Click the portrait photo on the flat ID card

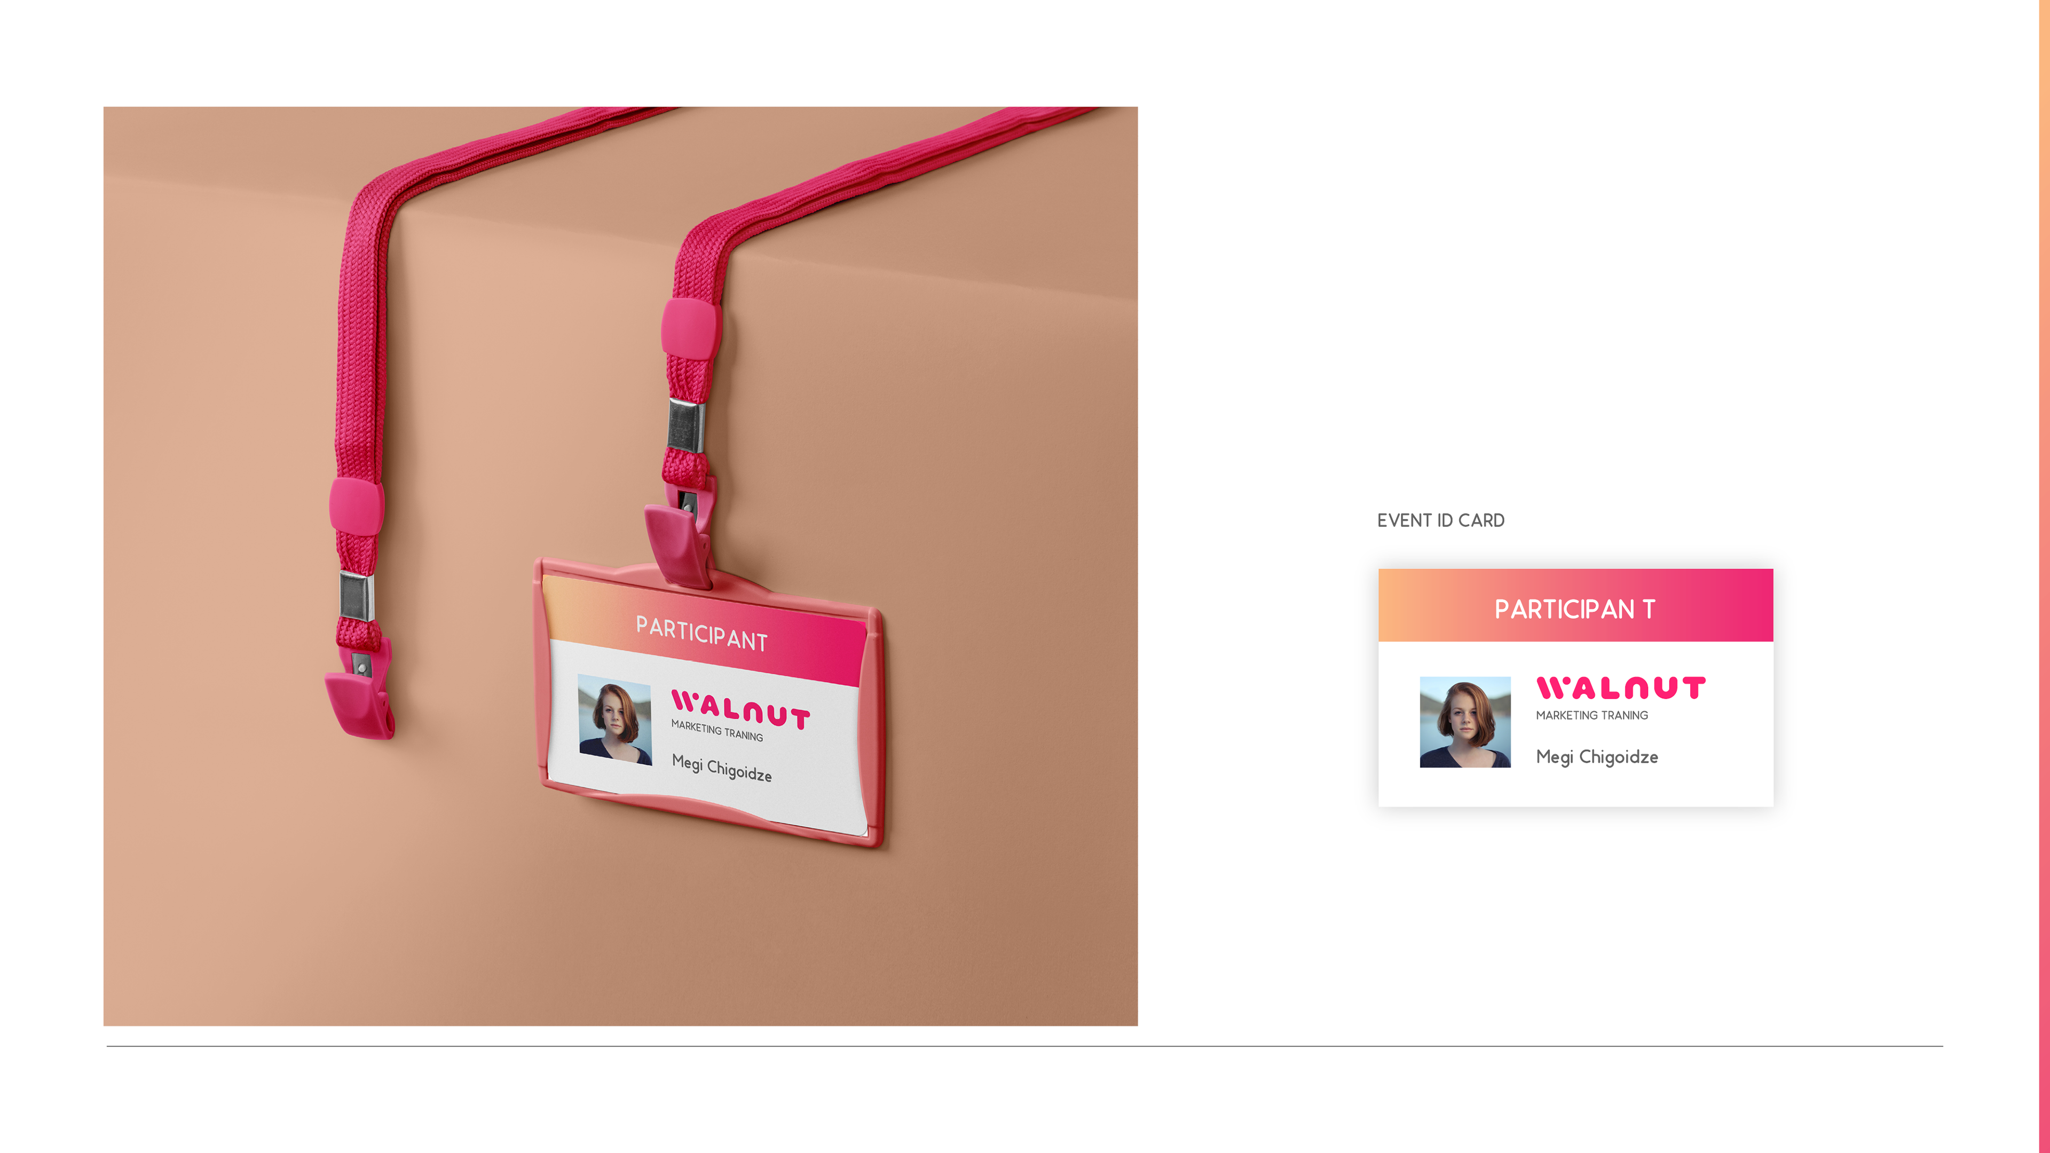(1465, 722)
